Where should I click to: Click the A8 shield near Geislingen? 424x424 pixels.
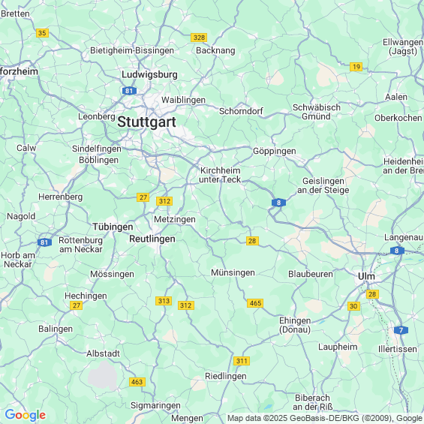click(278, 203)
